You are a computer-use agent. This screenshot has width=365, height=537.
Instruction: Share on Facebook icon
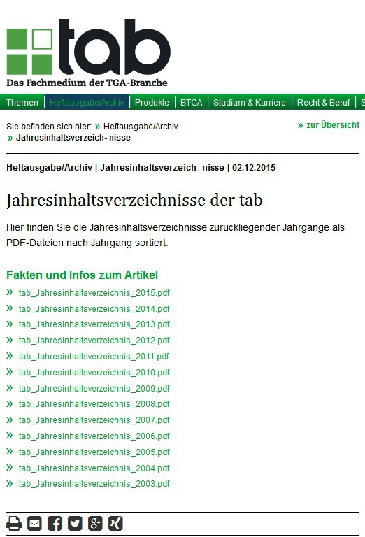click(x=55, y=523)
